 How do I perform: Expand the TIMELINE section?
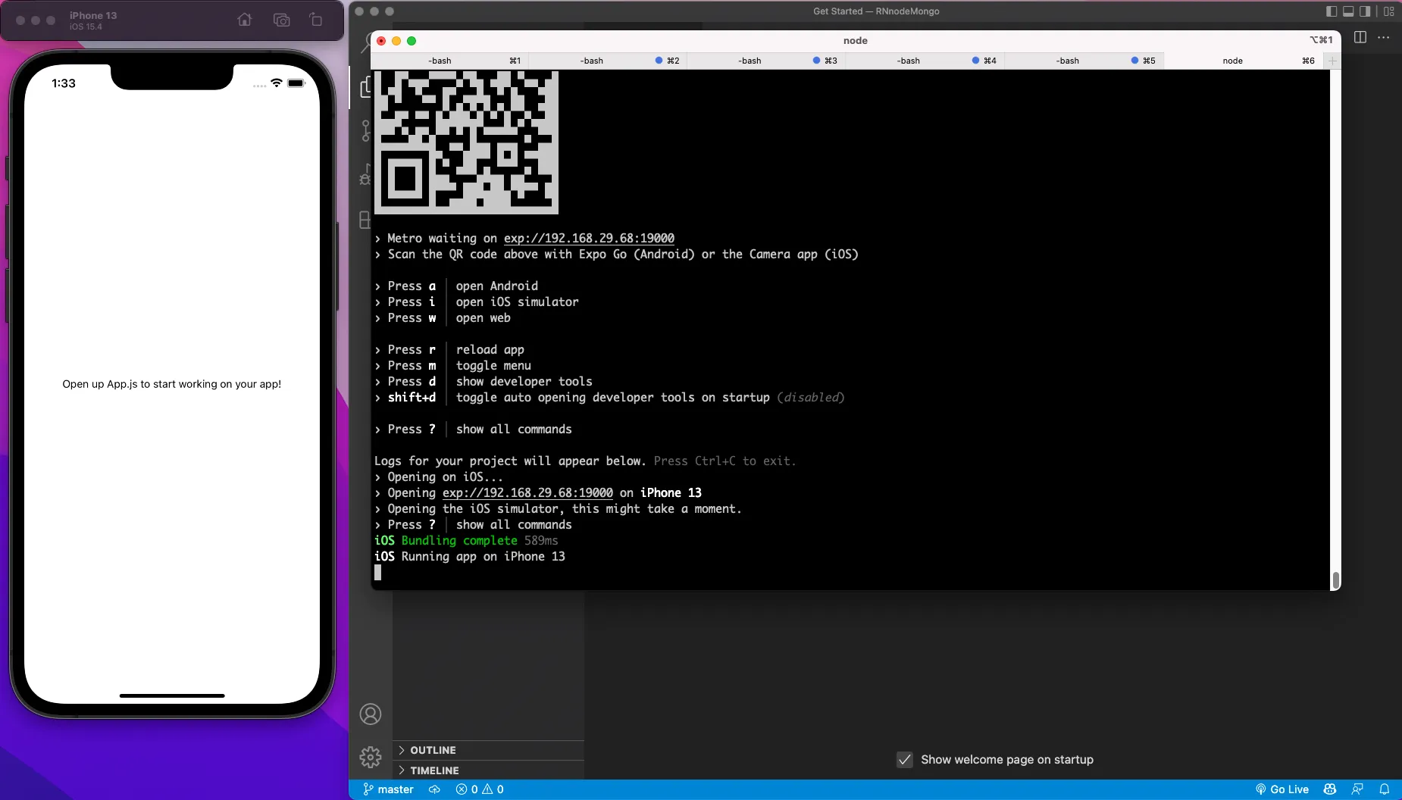[x=488, y=770]
